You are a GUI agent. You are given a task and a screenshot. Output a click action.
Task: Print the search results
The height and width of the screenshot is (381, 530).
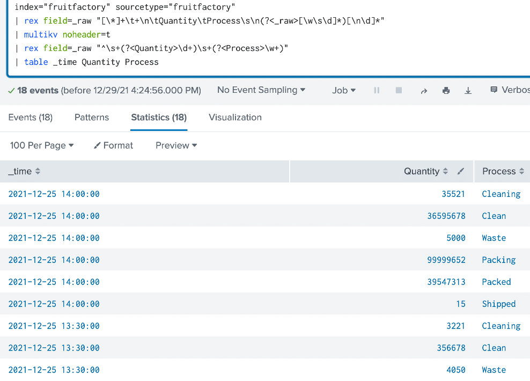(446, 90)
